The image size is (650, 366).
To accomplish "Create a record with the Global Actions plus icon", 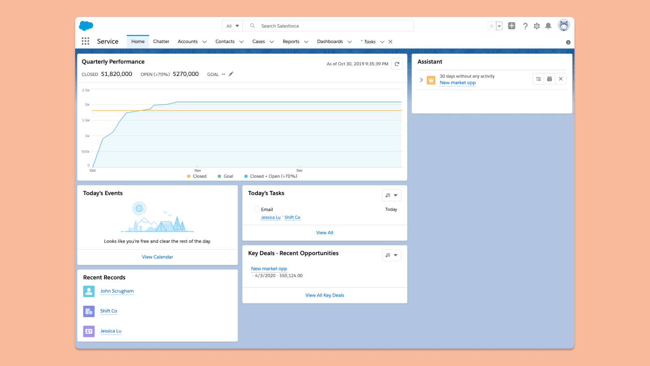I will click(511, 26).
